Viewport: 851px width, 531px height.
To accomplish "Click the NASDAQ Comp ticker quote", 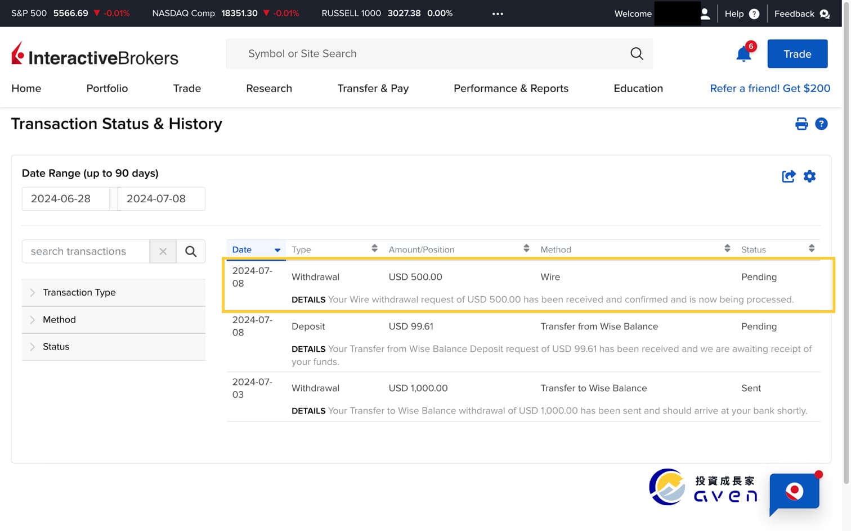I will (226, 13).
